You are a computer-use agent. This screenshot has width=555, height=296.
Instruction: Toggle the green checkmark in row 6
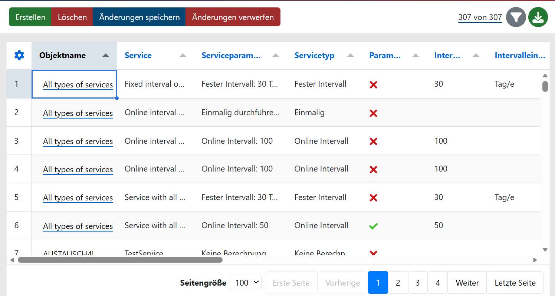point(374,226)
